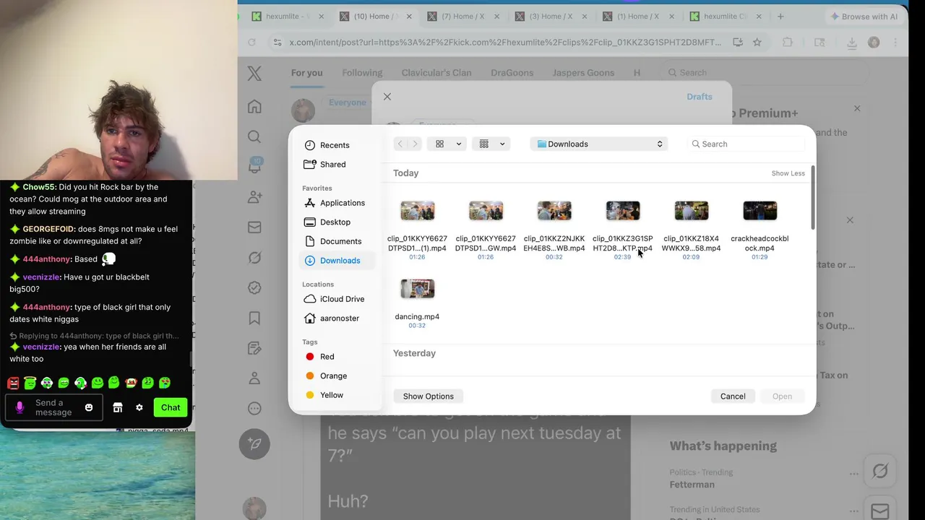Select the Orange tag
The image size is (925, 520).
[x=333, y=376]
